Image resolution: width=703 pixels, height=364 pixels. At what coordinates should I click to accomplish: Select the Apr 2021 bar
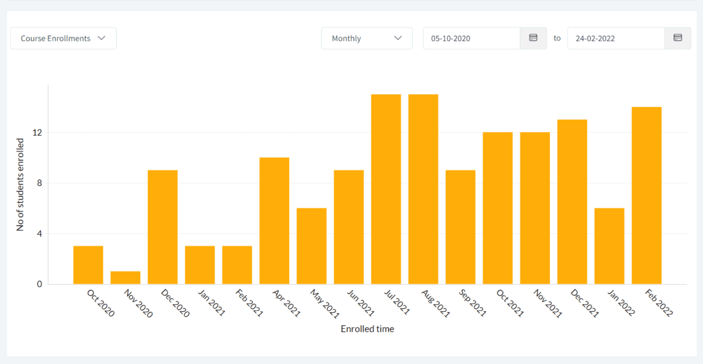click(x=274, y=220)
